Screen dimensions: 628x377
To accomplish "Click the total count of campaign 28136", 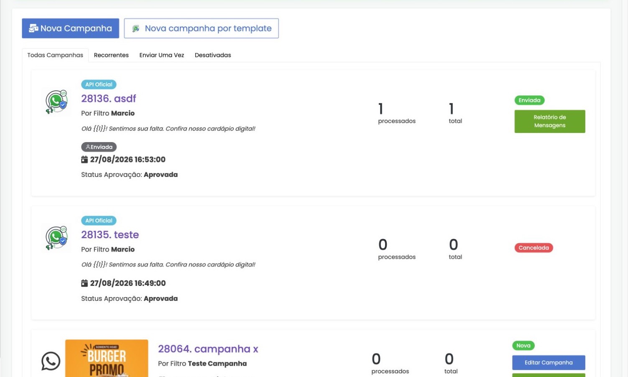I will (x=451, y=109).
